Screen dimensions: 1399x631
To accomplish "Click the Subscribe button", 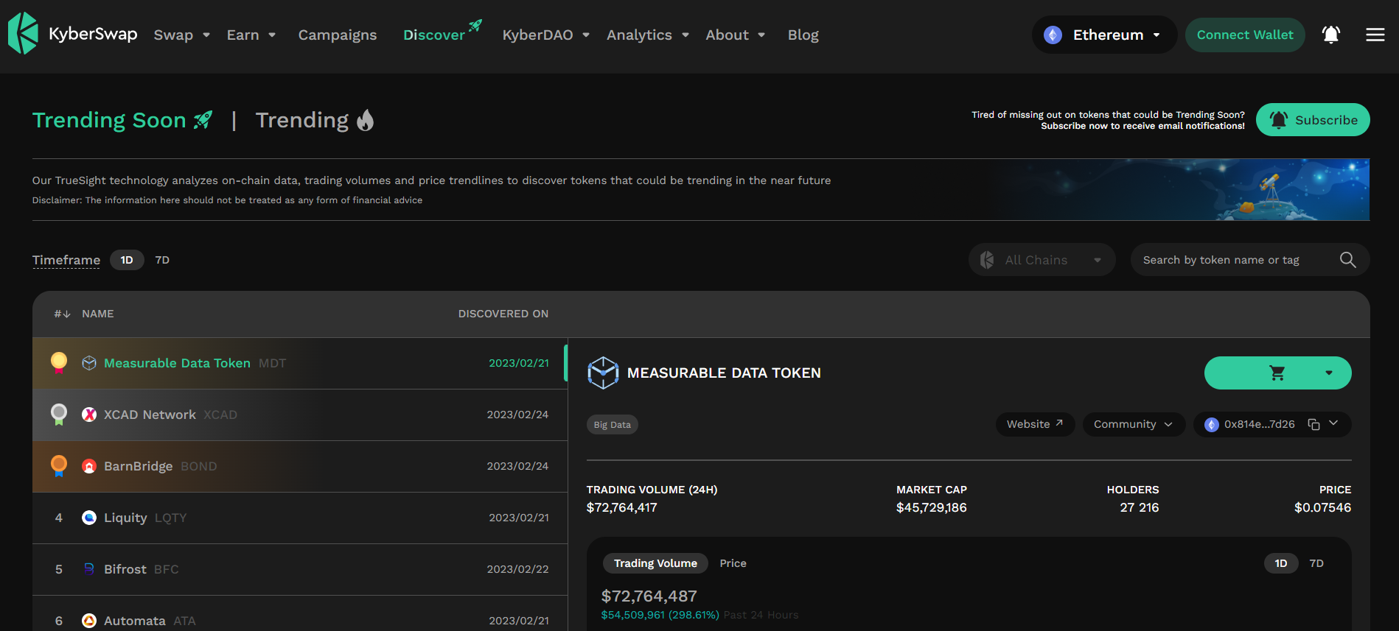I will point(1313,120).
